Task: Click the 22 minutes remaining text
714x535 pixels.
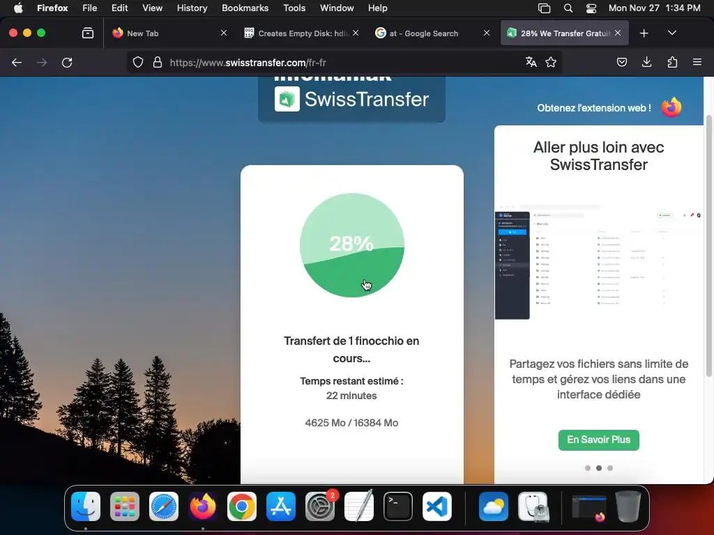Action: pyautogui.click(x=351, y=396)
